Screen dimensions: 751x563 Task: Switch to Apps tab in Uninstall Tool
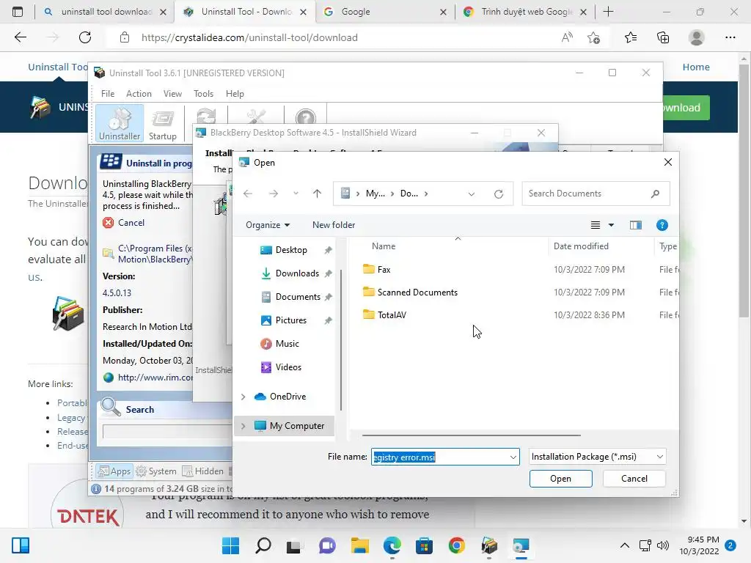[x=114, y=471]
